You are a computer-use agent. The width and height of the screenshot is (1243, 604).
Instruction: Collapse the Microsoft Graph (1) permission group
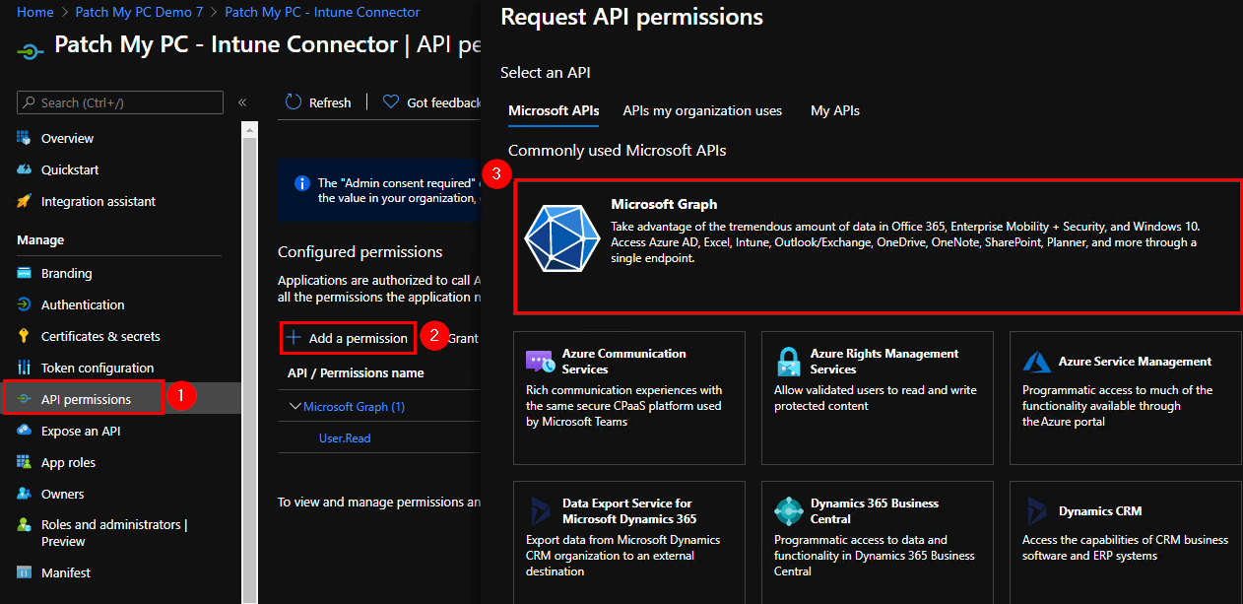pyautogui.click(x=294, y=406)
